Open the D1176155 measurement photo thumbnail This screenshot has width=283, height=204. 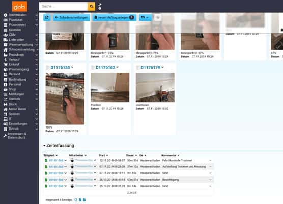[65, 99]
